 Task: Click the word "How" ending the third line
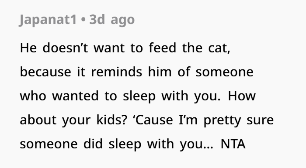click(242, 96)
